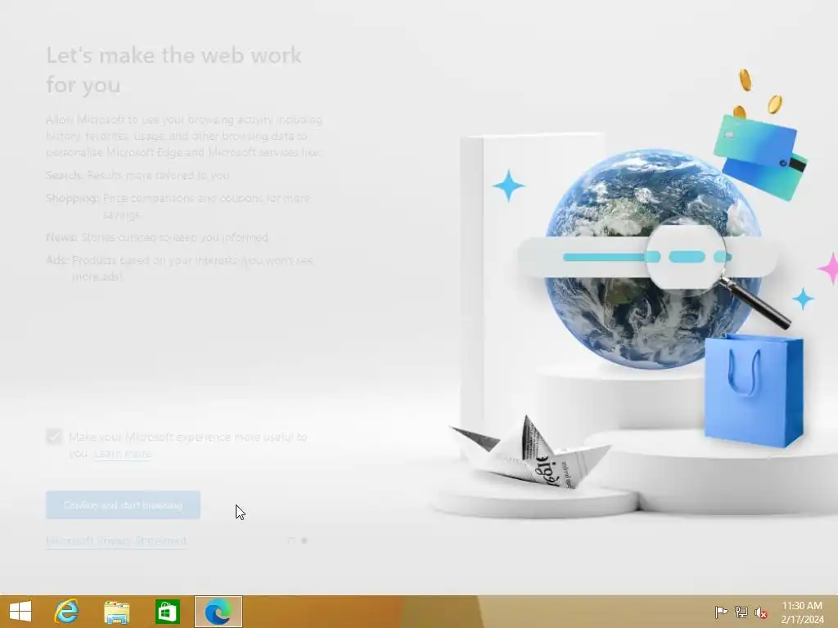The width and height of the screenshot is (838, 628).
Task: Open the Action Center flag icon
Action: [721, 612]
